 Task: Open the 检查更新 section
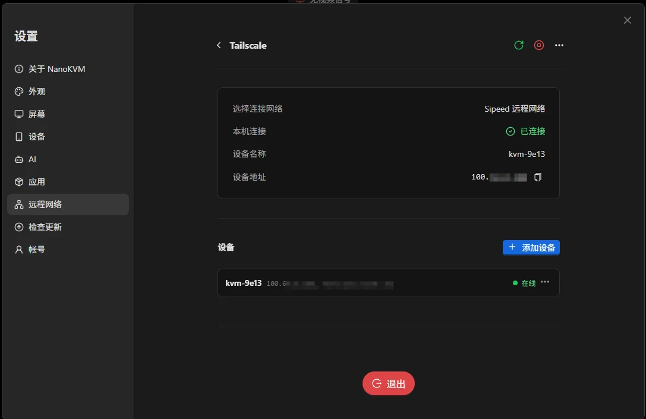(x=68, y=227)
